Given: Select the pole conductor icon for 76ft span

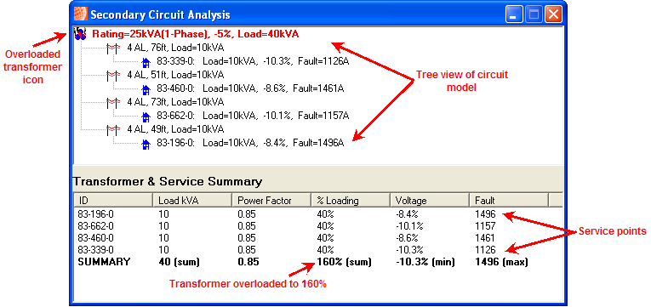Looking at the screenshot, I should pos(113,48).
